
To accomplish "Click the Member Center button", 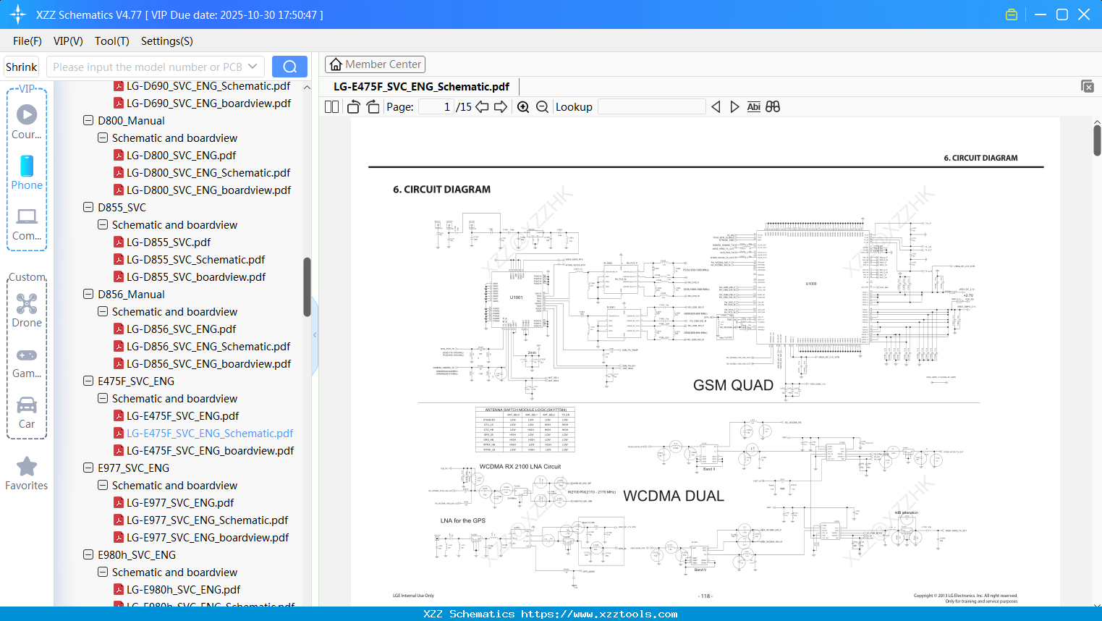I will (375, 64).
